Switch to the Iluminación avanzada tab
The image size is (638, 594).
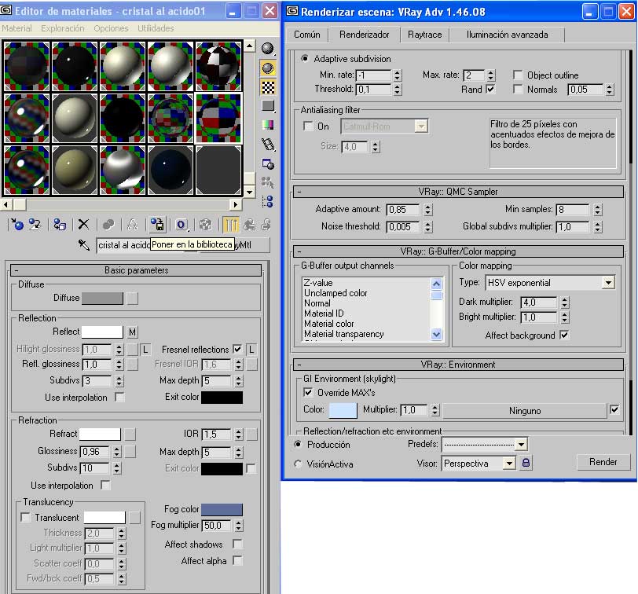point(507,35)
